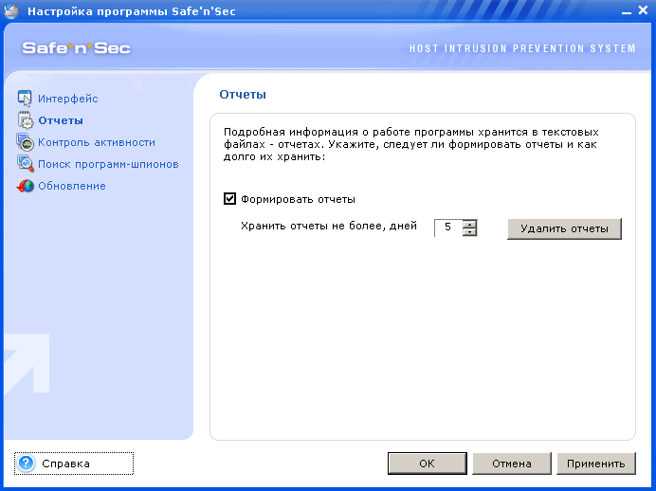
Task: Click the HOST INTRUSION PREVENTION SYSTEM text
Action: (x=522, y=48)
